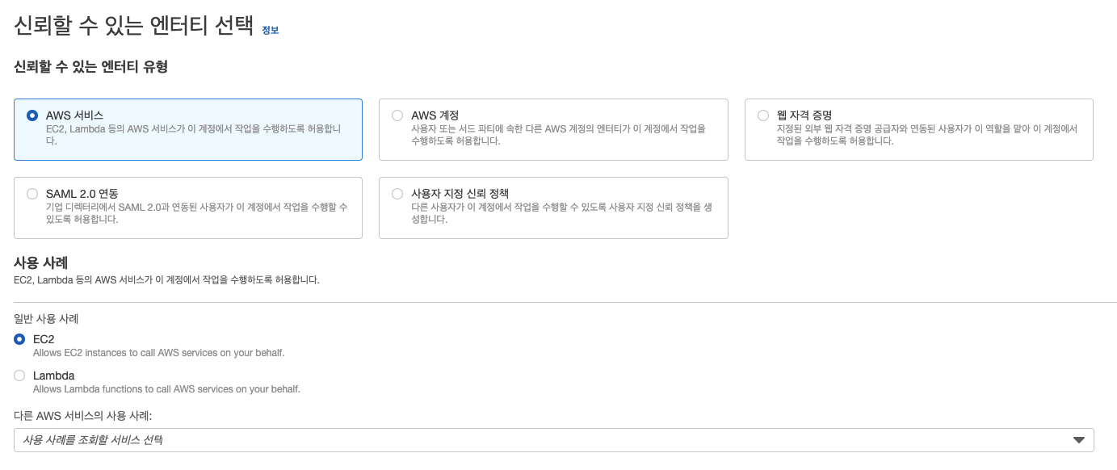Viewport: 1117px width, 470px height.
Task: Click the description line under 사용 사례 heading
Action: pos(166,280)
